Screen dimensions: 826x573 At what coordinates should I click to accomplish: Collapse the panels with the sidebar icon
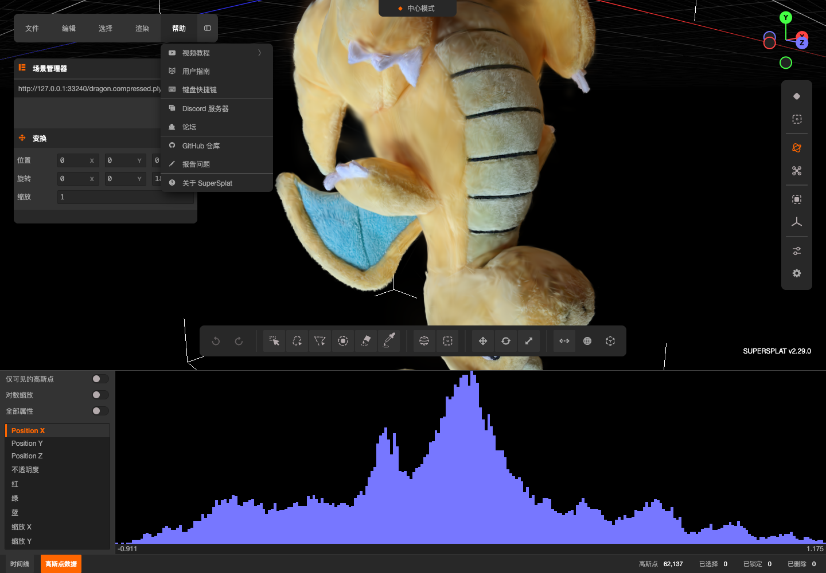click(x=208, y=28)
